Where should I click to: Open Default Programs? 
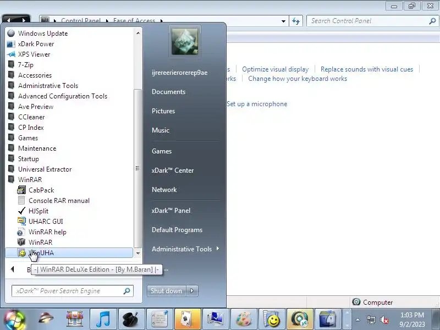(x=177, y=230)
